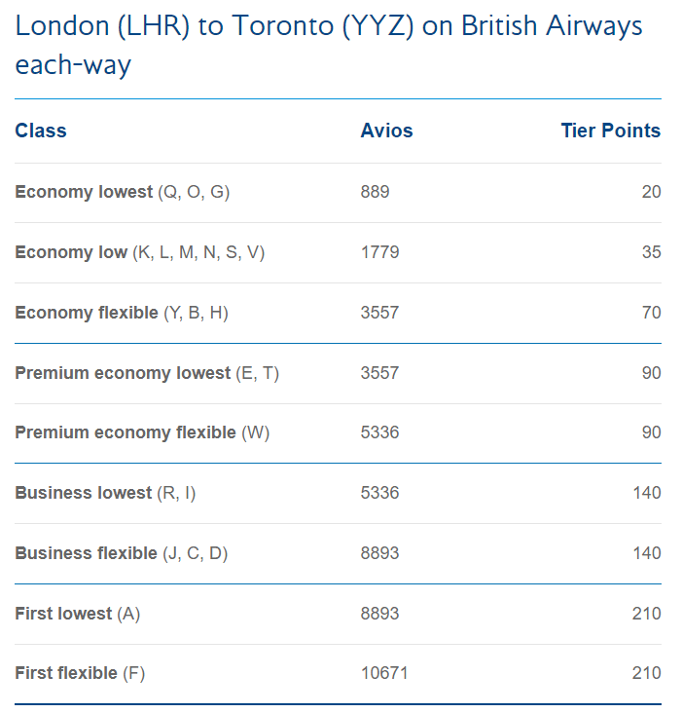Click the Tier Points column header

point(610,131)
